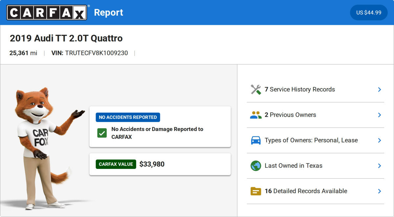Click the VIN number text
The height and width of the screenshot is (217, 394).
tap(96, 53)
